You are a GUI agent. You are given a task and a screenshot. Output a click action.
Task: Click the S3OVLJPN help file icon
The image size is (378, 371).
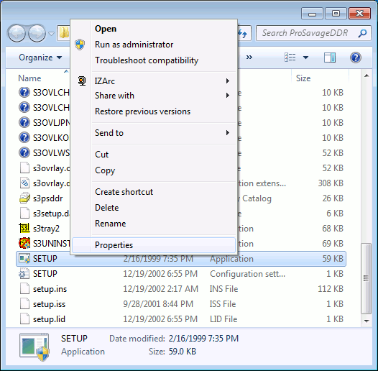point(24,122)
